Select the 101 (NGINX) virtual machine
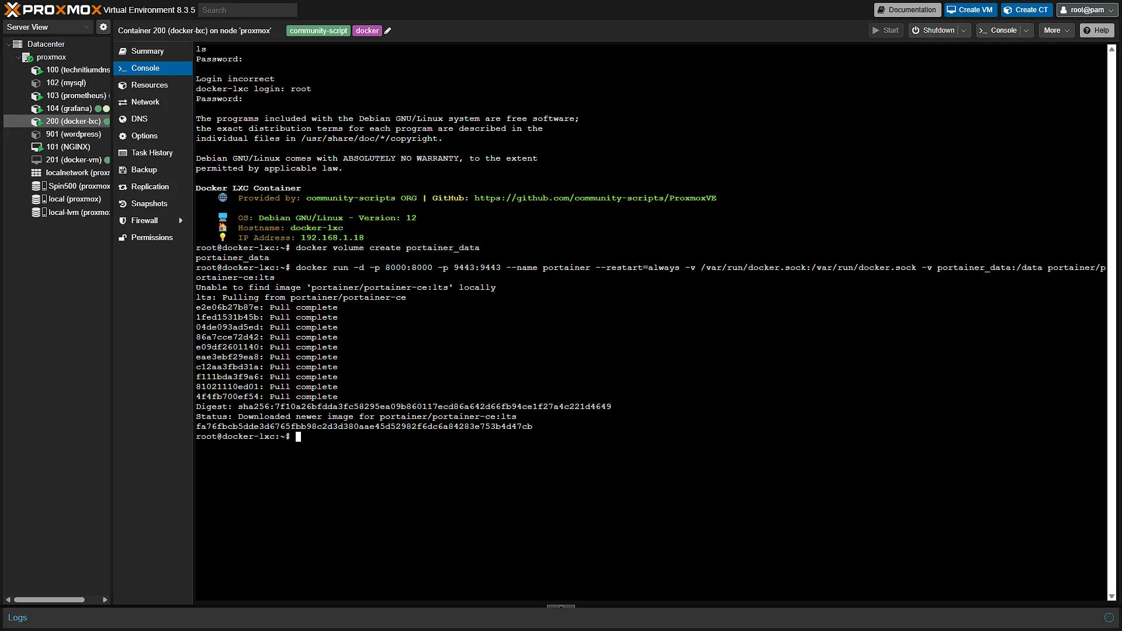1122x631 pixels. click(x=61, y=147)
